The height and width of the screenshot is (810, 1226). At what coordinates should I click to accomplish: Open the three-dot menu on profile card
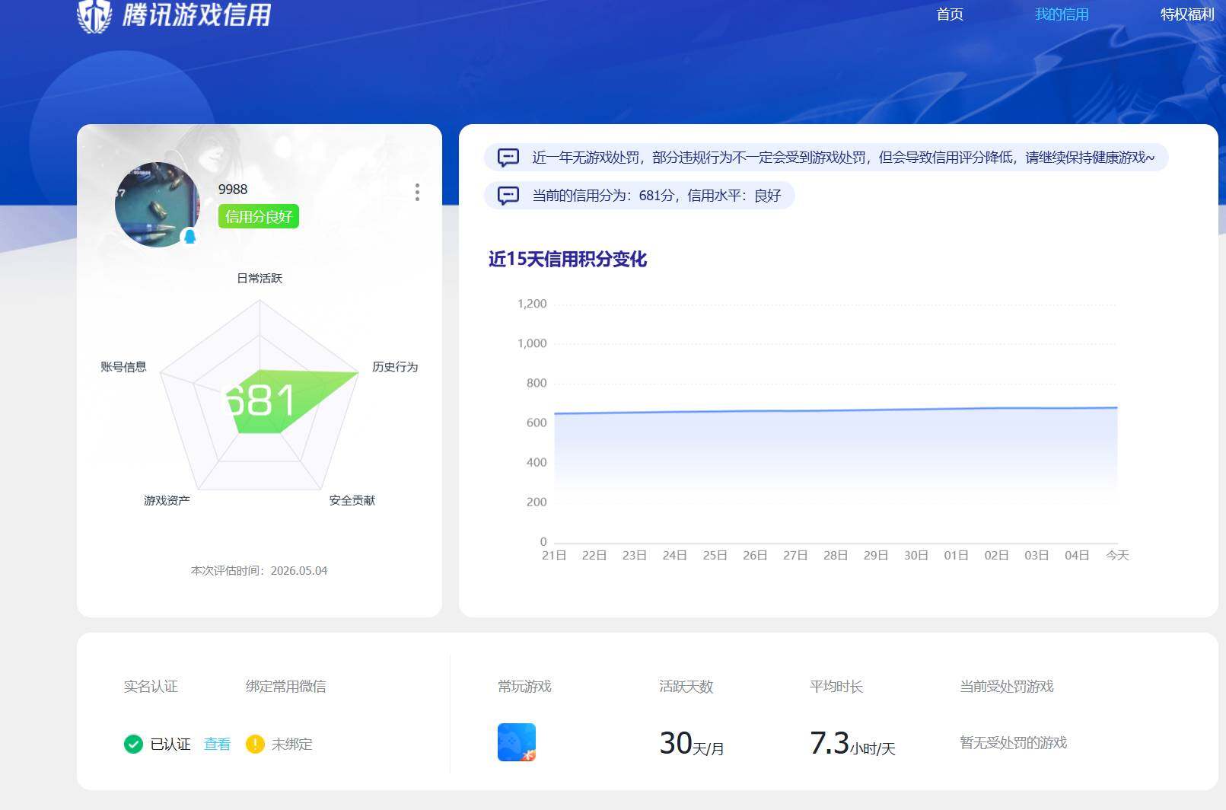[x=417, y=192]
